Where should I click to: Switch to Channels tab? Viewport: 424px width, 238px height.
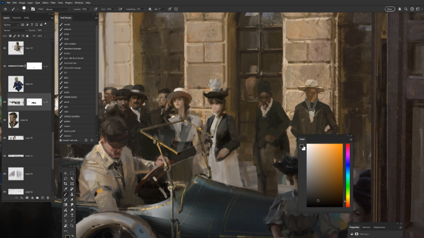pos(16,18)
